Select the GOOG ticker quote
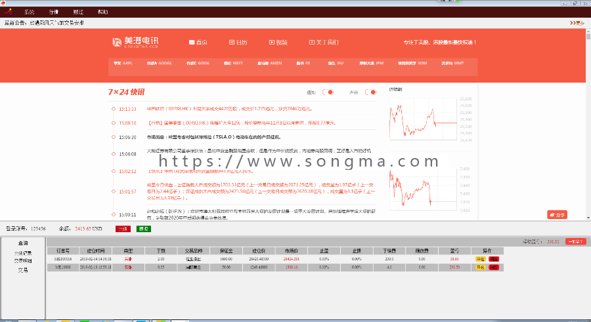Screen dimensions: 591x322 click(198, 63)
